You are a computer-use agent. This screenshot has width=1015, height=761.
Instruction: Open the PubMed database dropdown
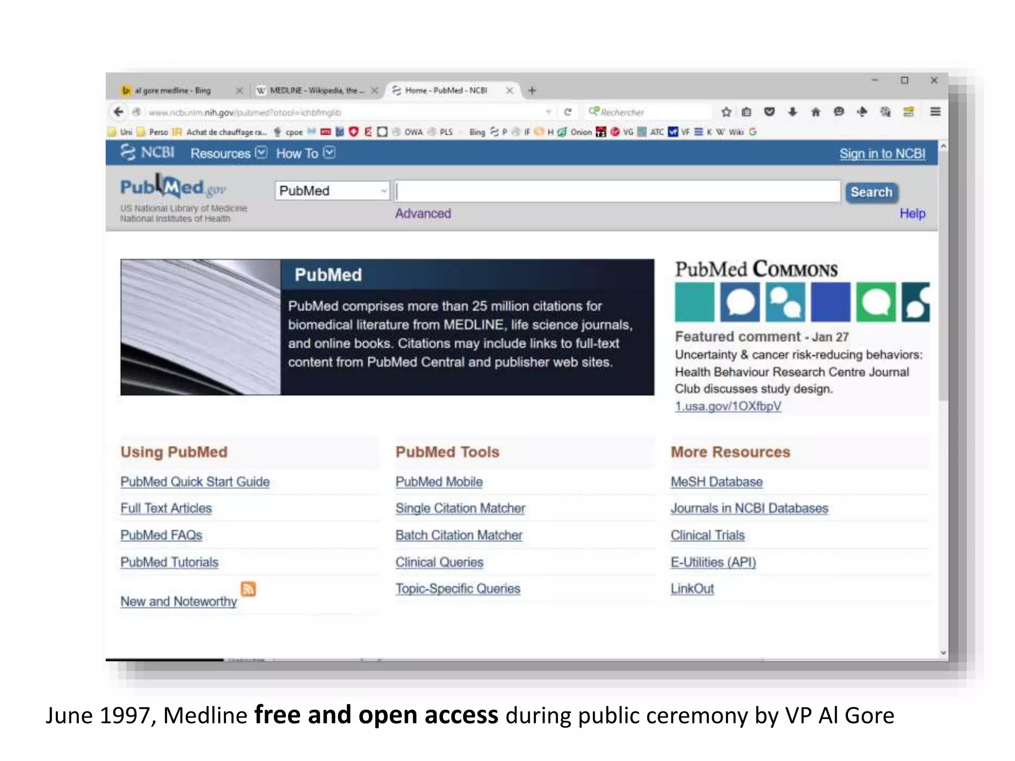pos(332,191)
